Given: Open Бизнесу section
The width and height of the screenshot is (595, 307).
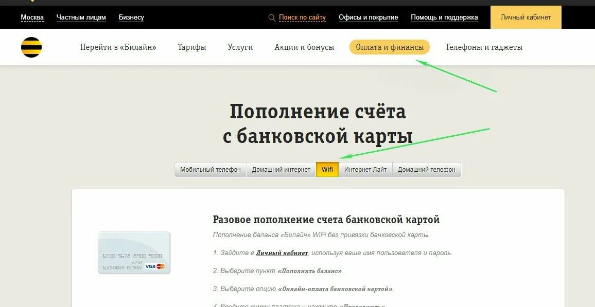Looking at the screenshot, I should [131, 17].
